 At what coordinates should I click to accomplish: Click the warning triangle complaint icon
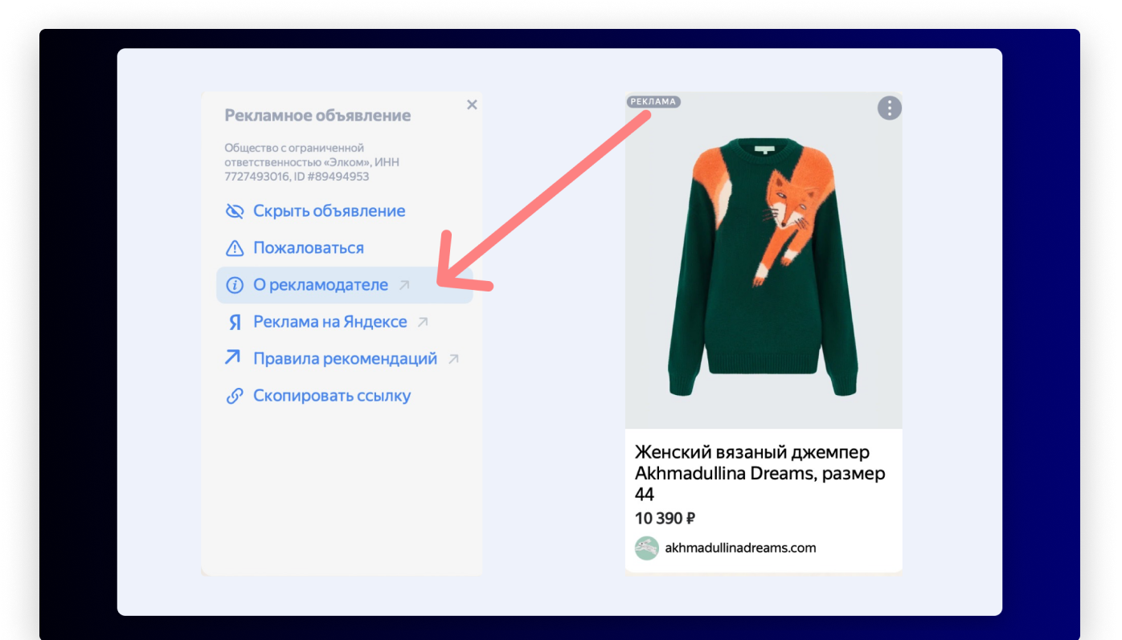pos(233,247)
